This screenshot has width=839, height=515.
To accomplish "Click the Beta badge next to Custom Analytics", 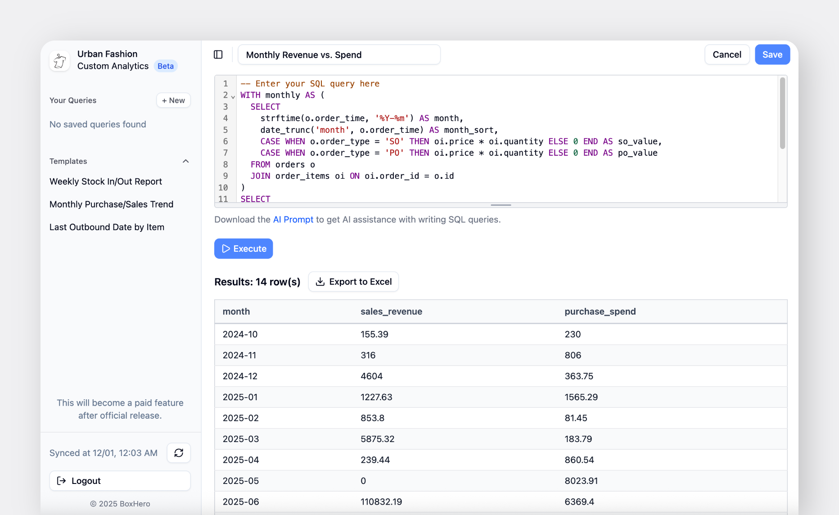I will pos(165,66).
